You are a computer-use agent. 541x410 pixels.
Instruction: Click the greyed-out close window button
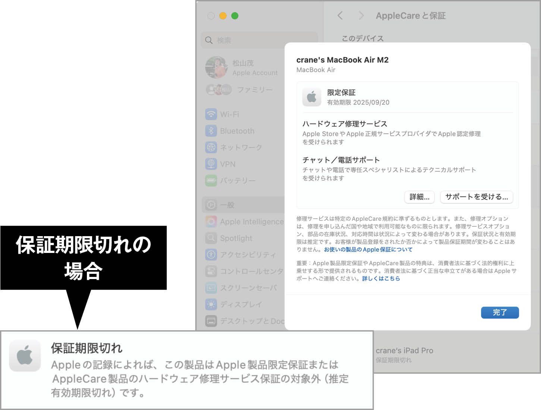click(x=211, y=16)
